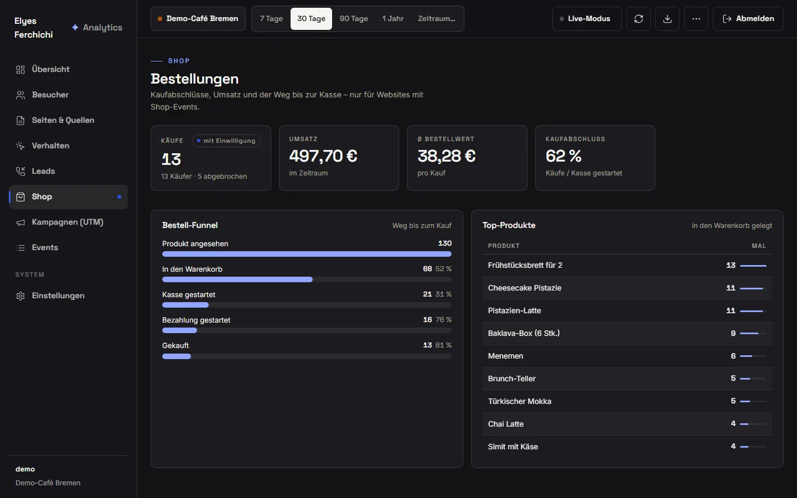This screenshot has height=498, width=797.
Task: Click the Abmelden text label
Action: click(x=755, y=19)
